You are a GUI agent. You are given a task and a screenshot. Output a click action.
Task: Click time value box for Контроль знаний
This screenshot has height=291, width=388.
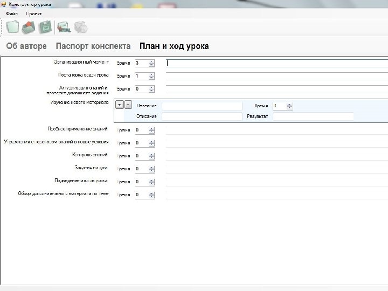(x=142, y=156)
